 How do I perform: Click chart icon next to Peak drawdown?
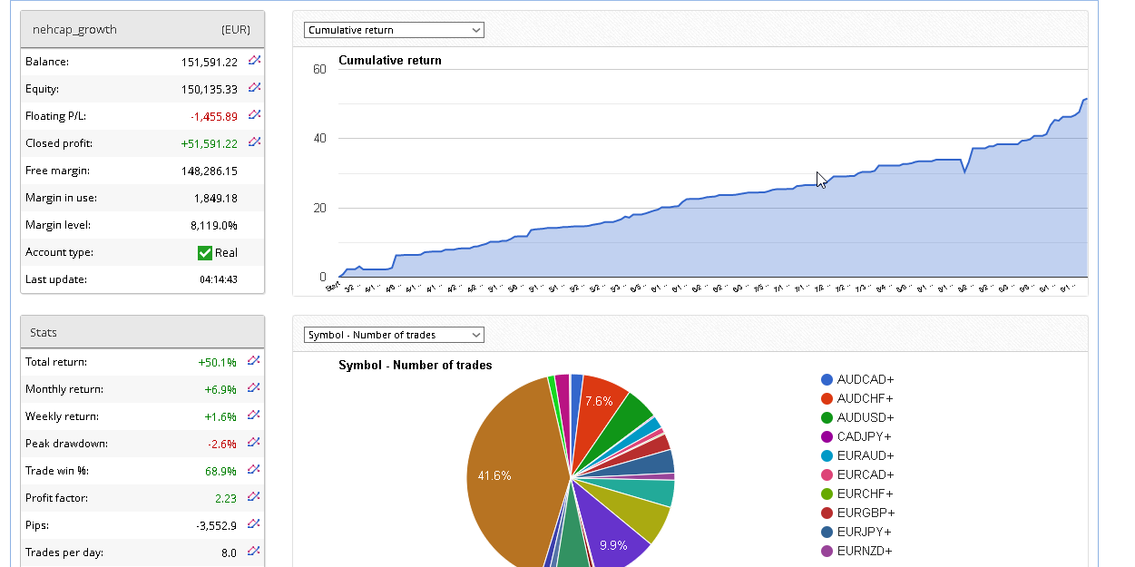tap(254, 443)
